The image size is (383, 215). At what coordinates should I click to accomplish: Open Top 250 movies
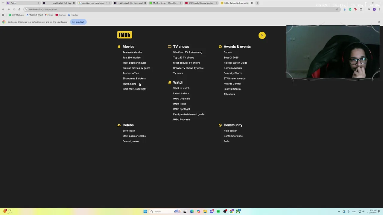pyautogui.click(x=131, y=58)
